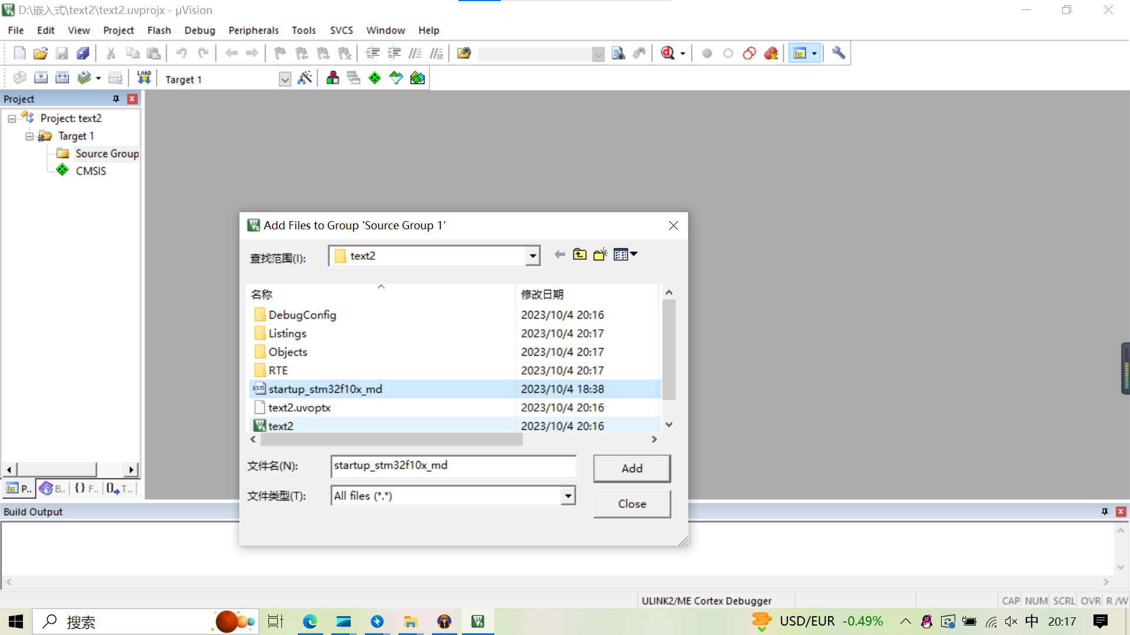Open Options for Target magic wand
The width and height of the screenshot is (1130, 635).
[305, 78]
